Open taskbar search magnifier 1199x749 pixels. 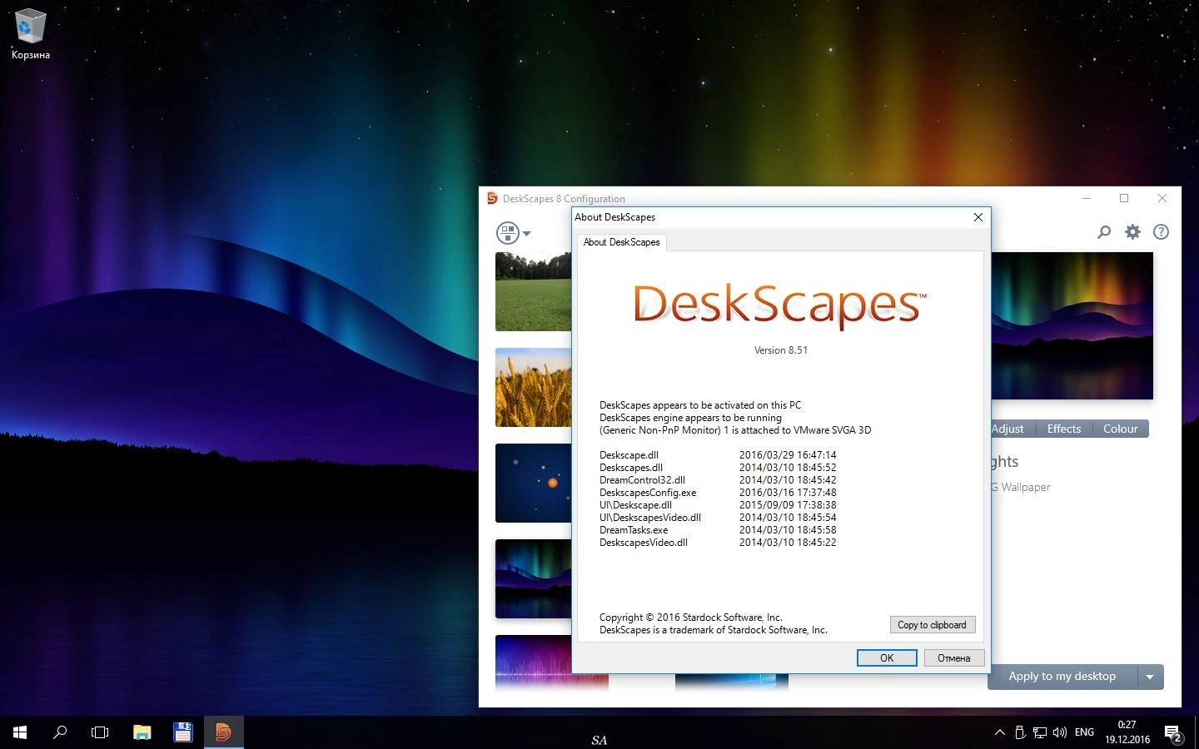point(60,732)
